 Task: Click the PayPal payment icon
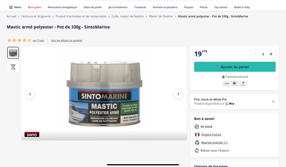(243, 83)
